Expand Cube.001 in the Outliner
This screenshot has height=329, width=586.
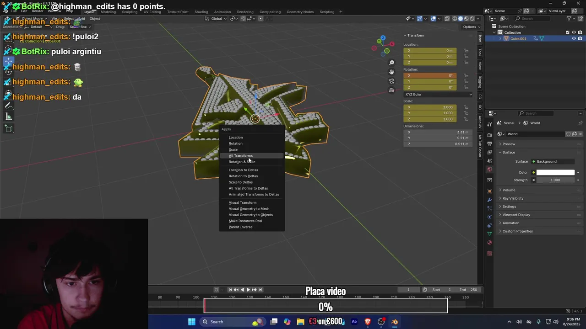(x=500, y=38)
